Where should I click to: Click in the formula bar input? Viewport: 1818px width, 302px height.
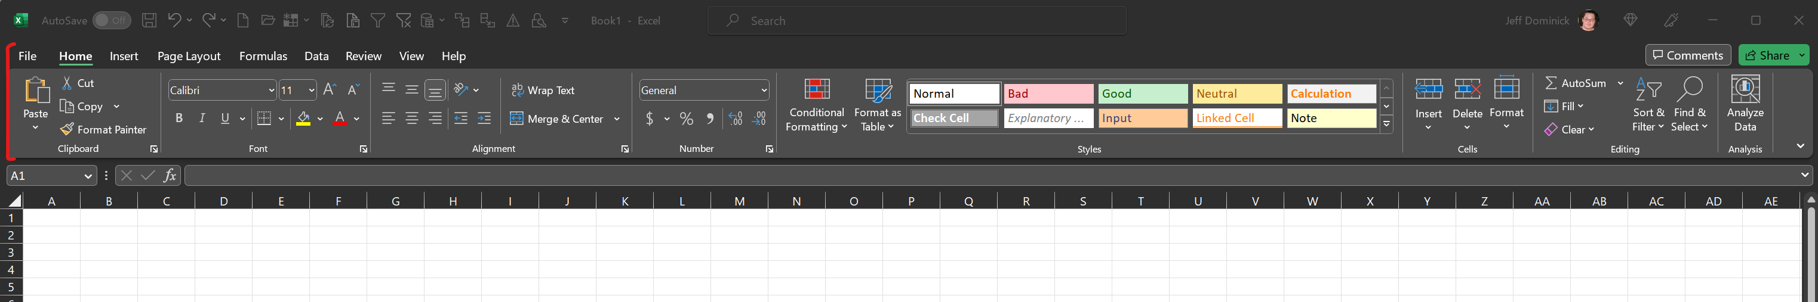992,176
